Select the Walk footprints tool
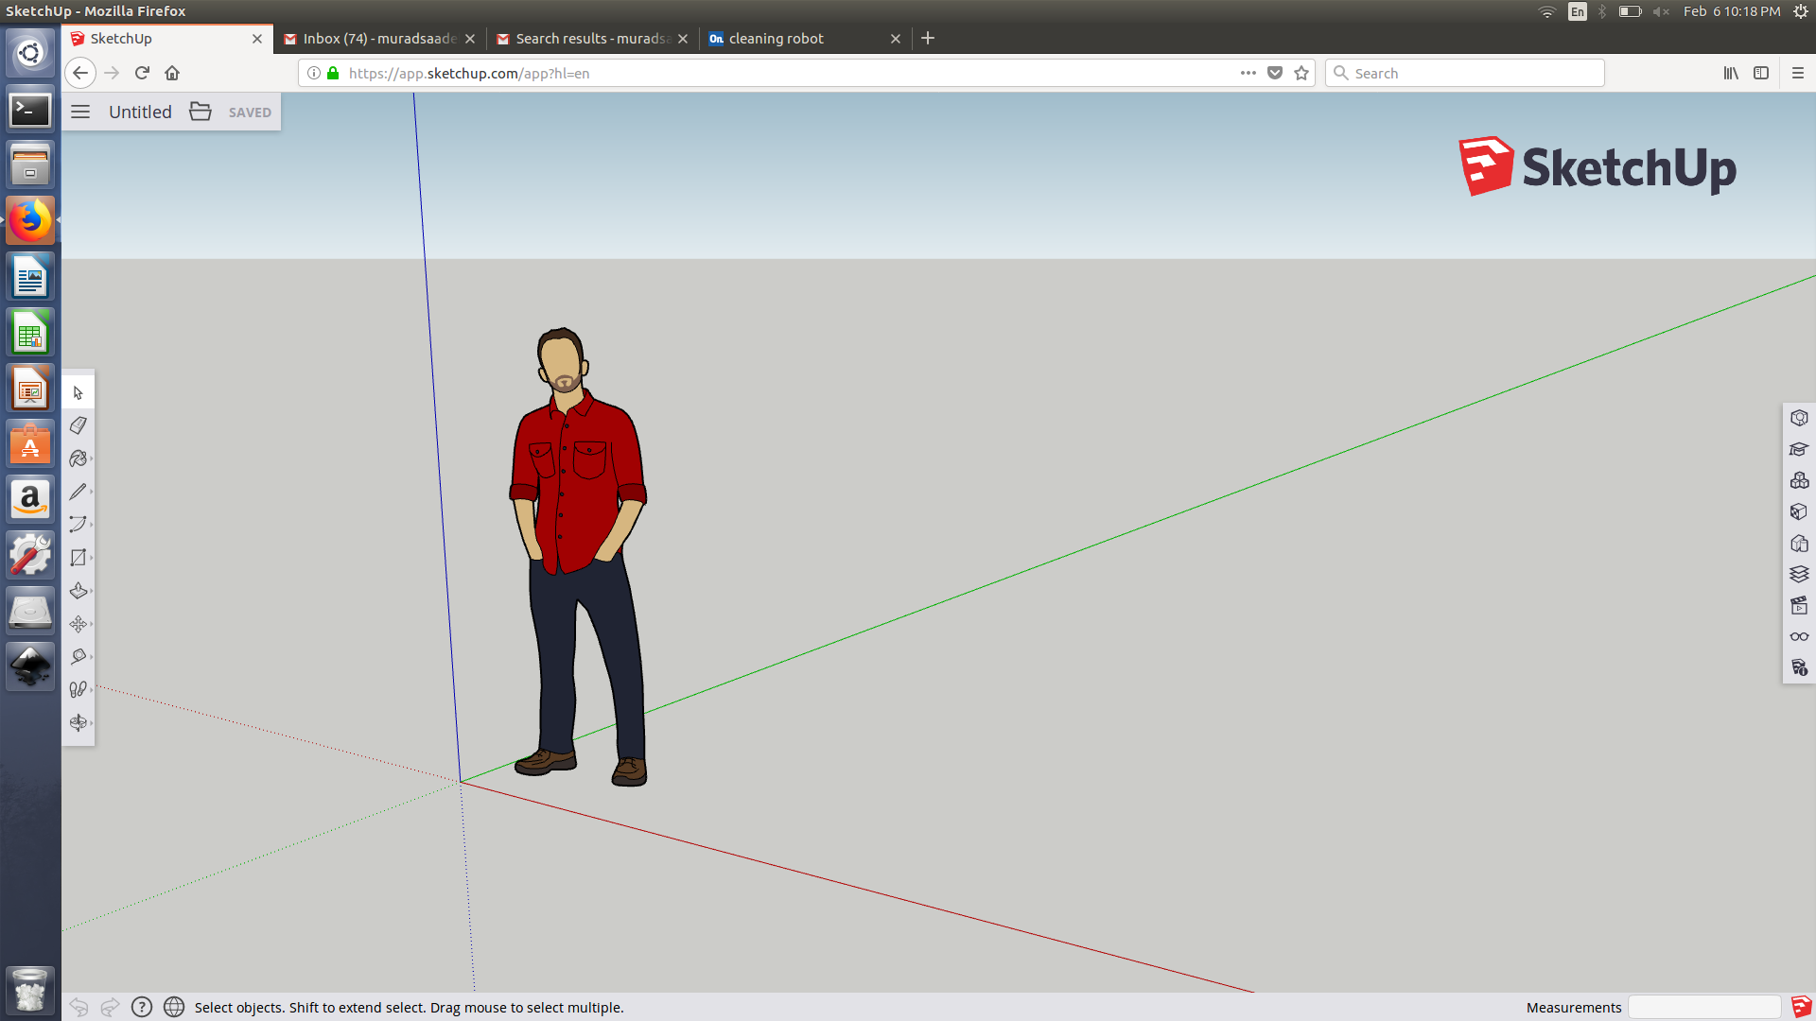Screen dimensions: 1816x1021 point(79,690)
